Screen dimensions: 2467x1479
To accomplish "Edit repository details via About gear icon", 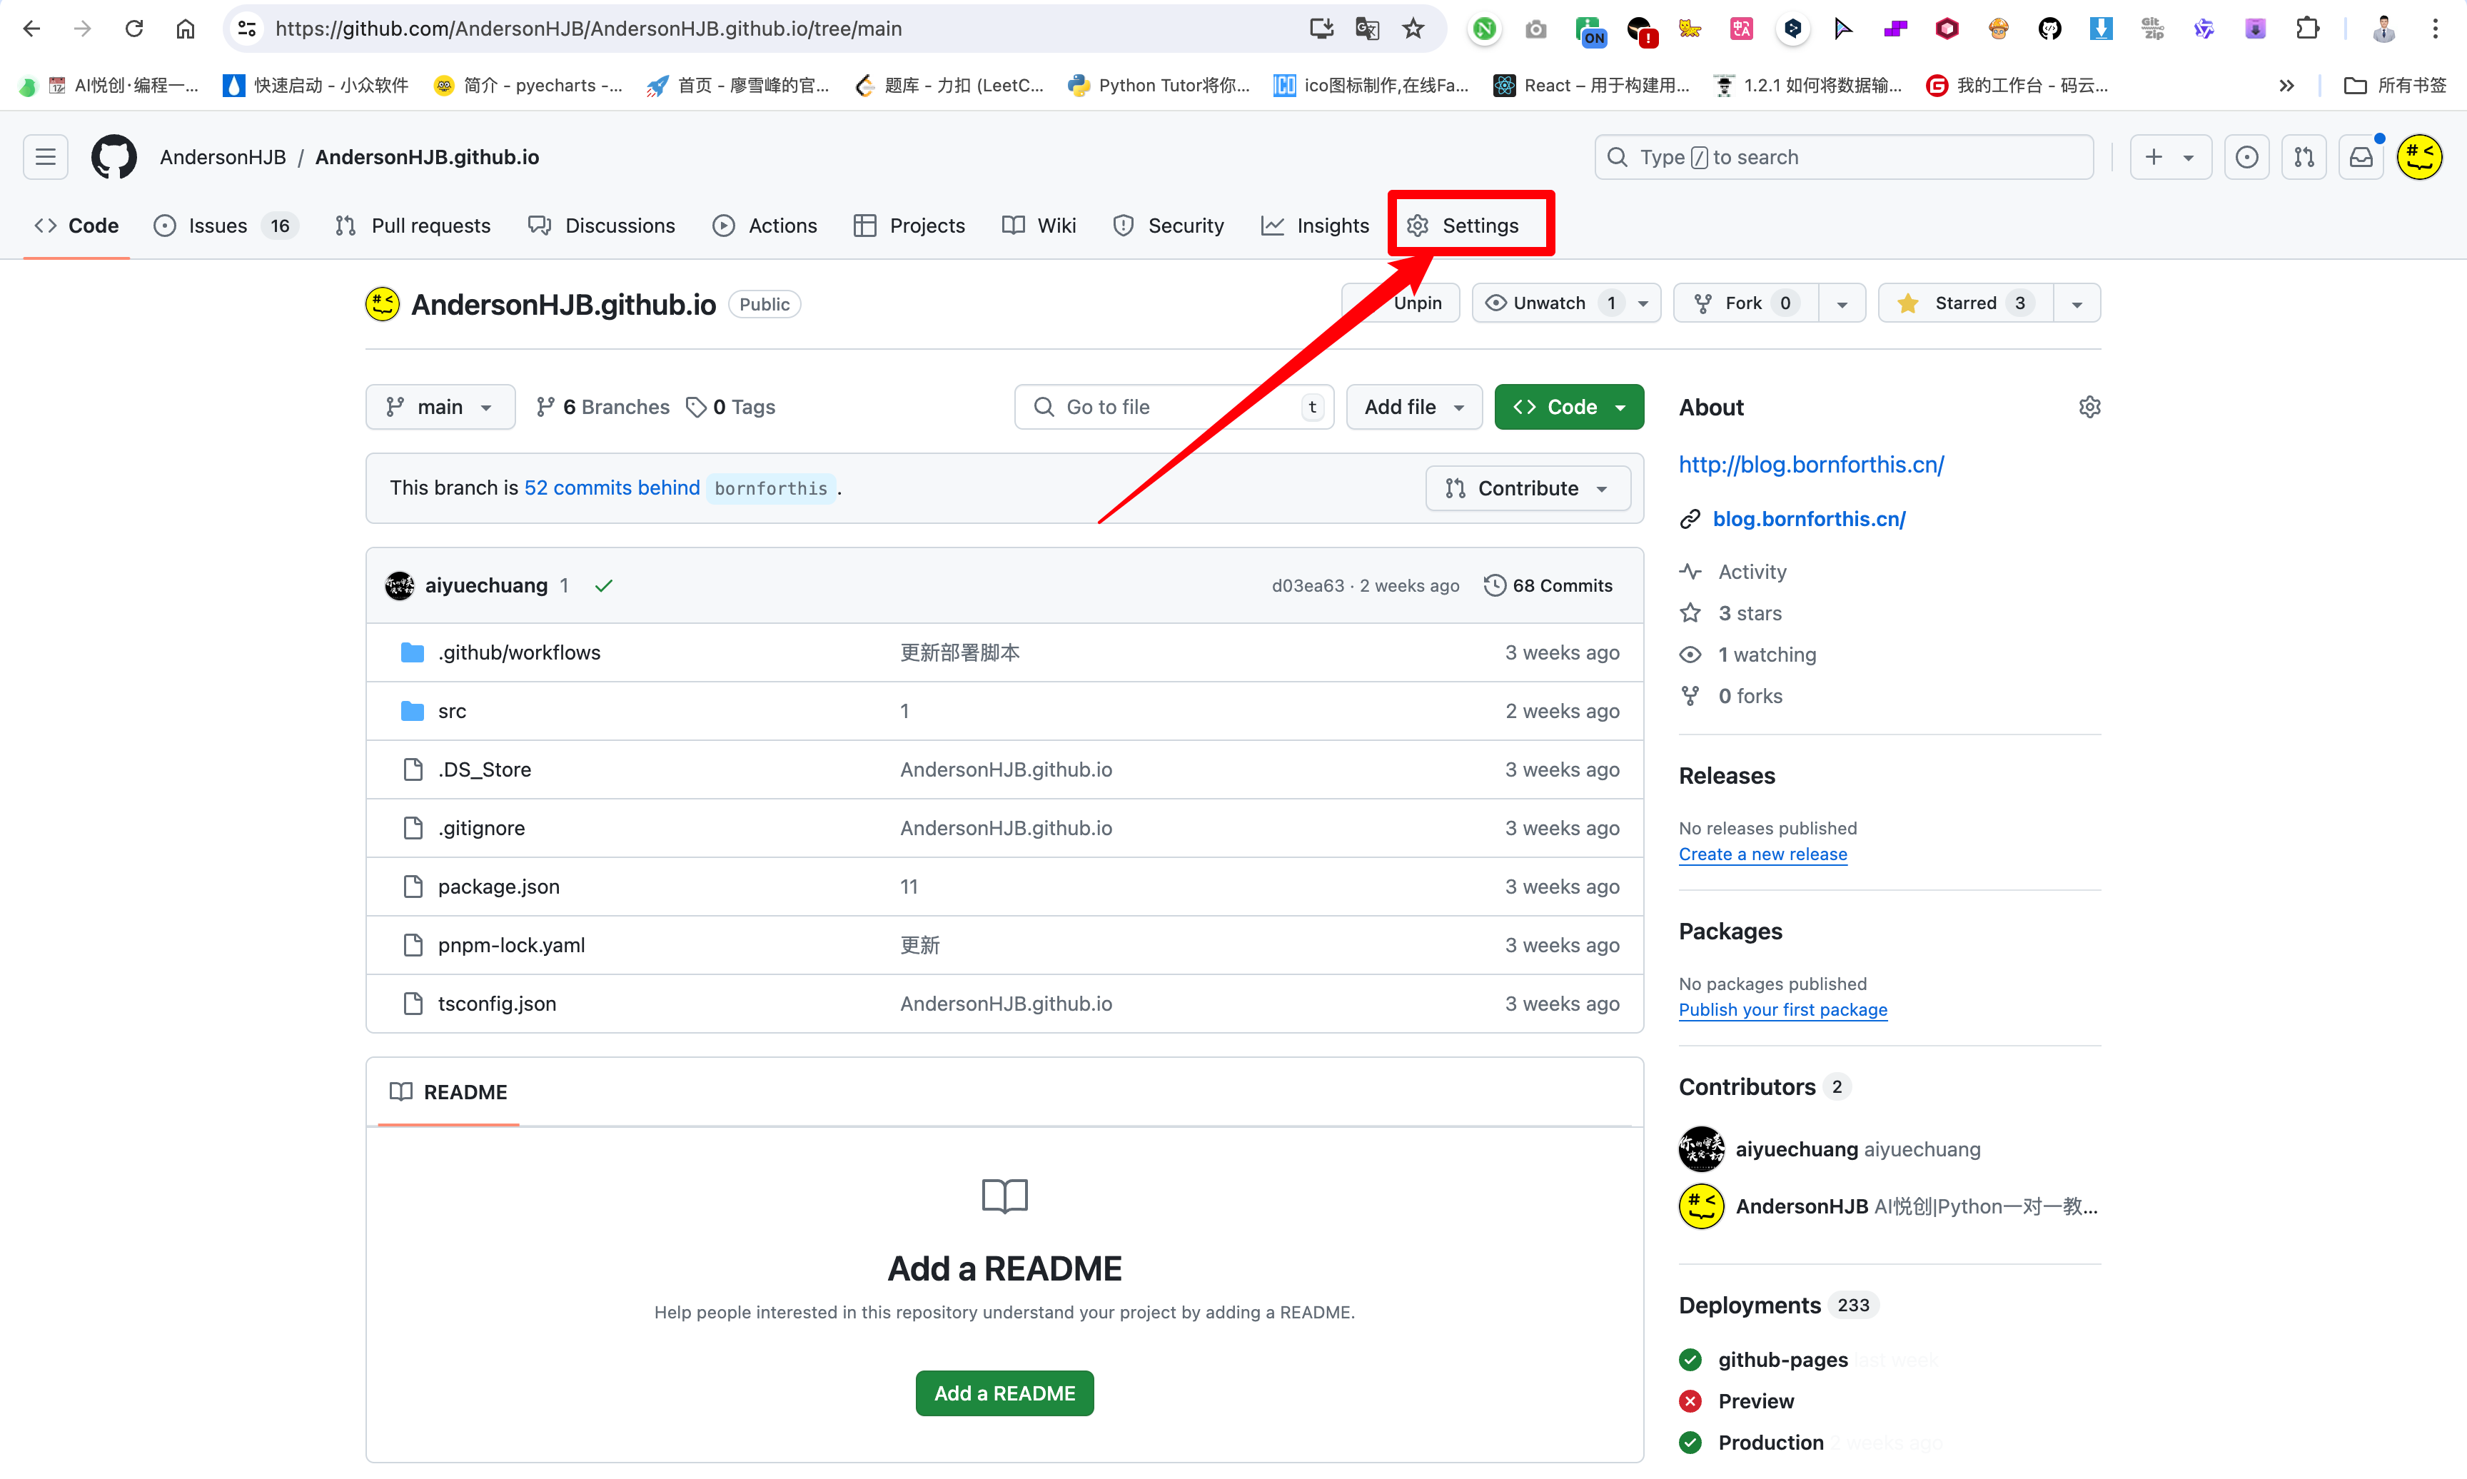I will [2089, 407].
